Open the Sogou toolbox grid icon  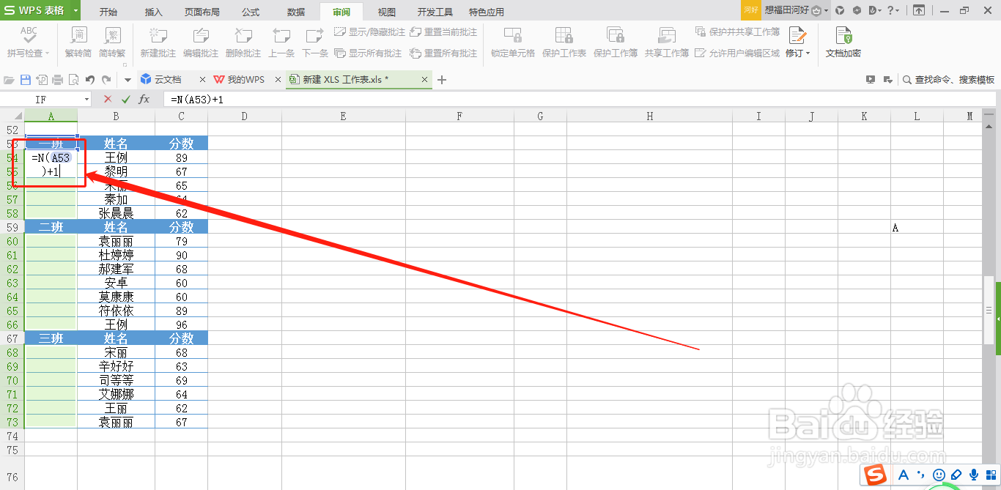(991, 475)
